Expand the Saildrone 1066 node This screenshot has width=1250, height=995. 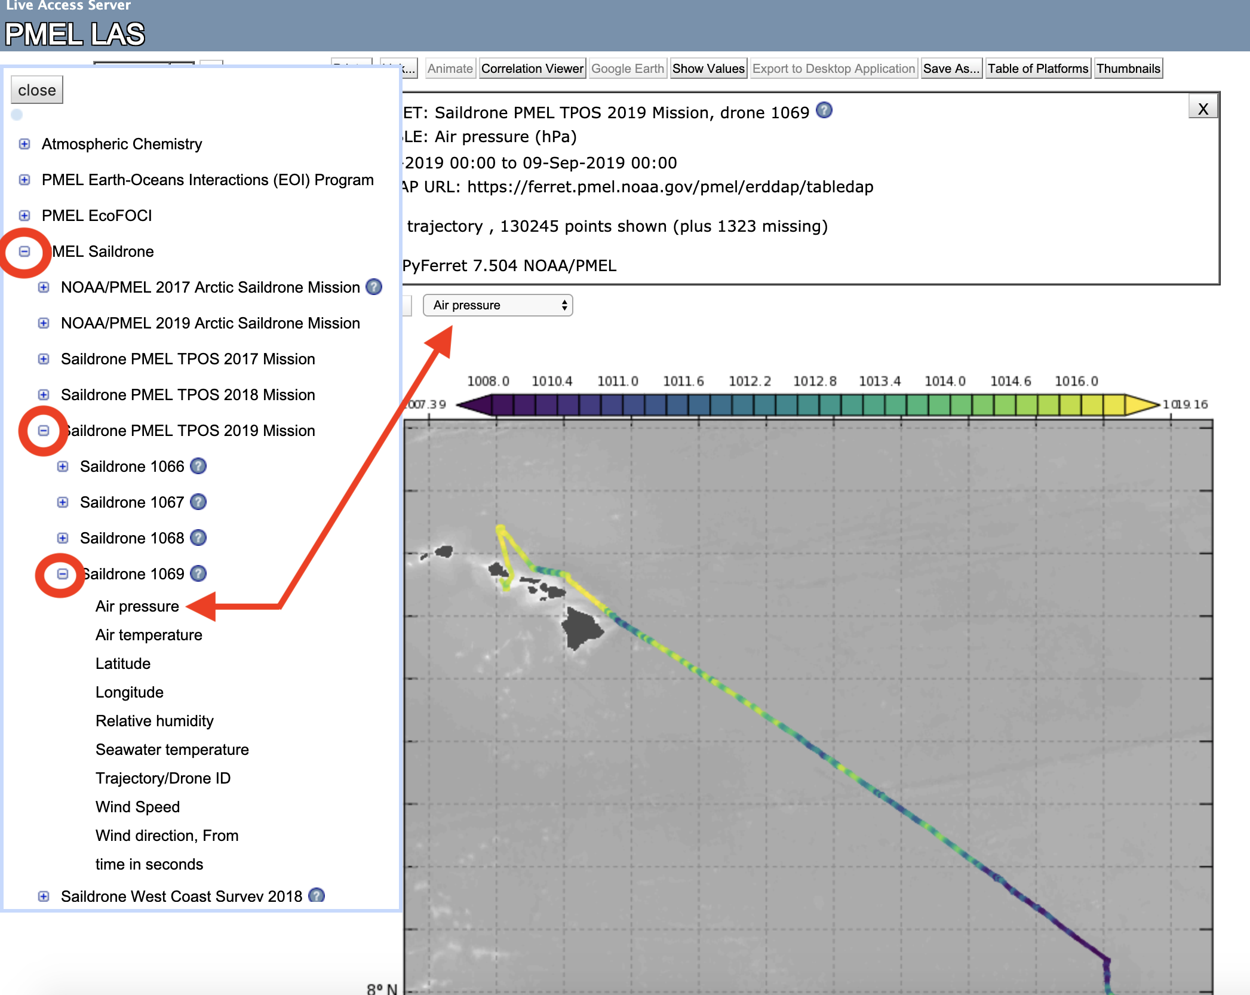click(x=63, y=466)
